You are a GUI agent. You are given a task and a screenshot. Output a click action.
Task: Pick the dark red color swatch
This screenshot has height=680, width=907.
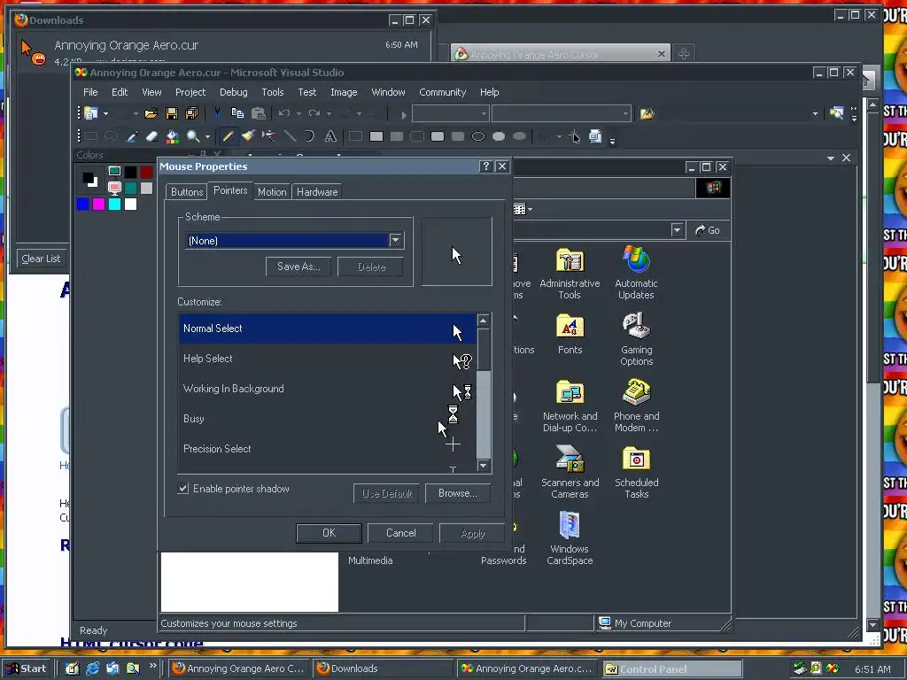[x=146, y=172]
